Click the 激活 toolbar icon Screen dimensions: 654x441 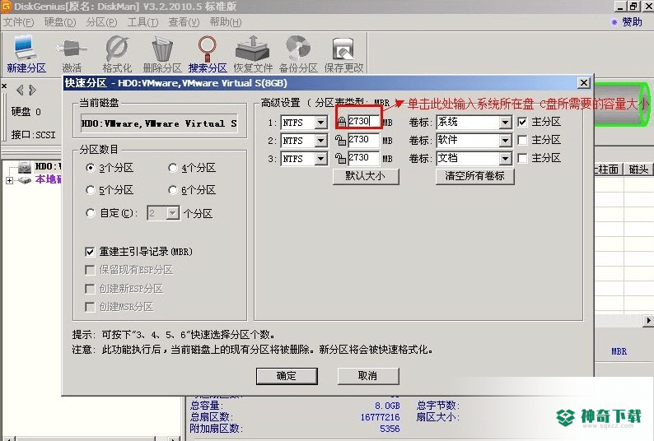click(72, 54)
